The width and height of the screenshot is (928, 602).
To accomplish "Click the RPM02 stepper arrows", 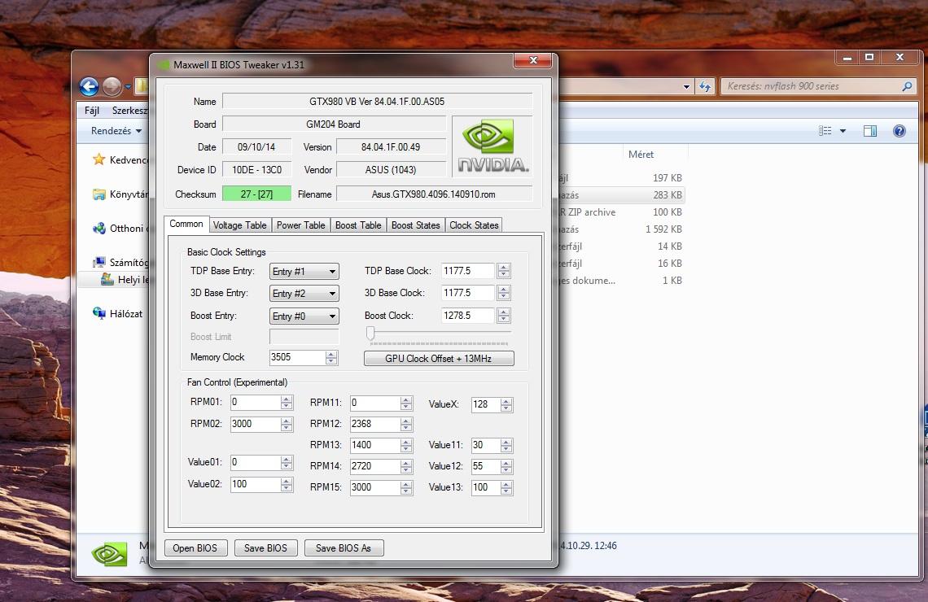I will [287, 424].
